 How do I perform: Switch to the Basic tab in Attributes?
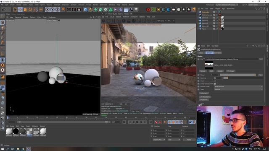tap(201, 53)
